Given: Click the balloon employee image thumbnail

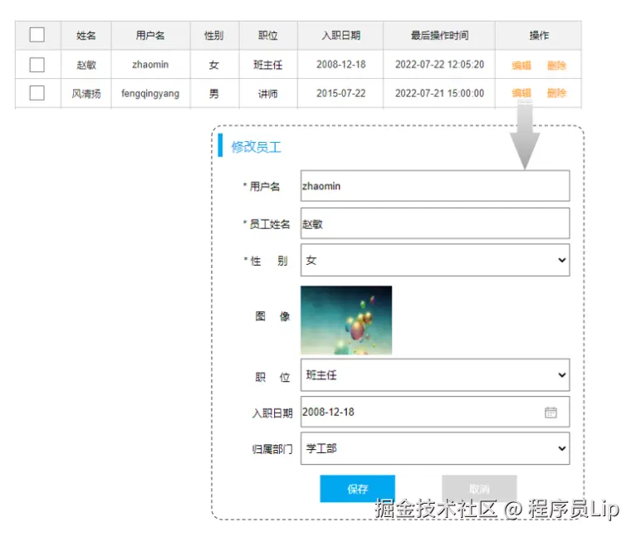Looking at the screenshot, I should click(346, 320).
